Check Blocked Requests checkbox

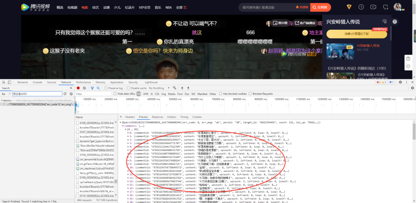coord(250,94)
